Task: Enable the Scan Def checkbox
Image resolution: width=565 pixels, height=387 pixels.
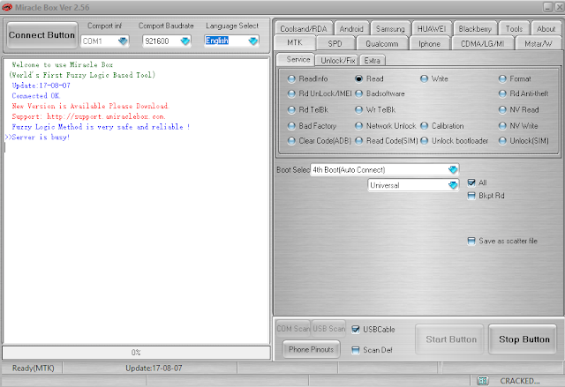Action: click(356, 350)
